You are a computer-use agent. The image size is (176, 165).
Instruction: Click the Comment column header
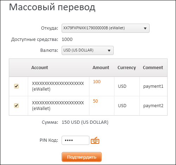pyautogui.click(x=153, y=68)
